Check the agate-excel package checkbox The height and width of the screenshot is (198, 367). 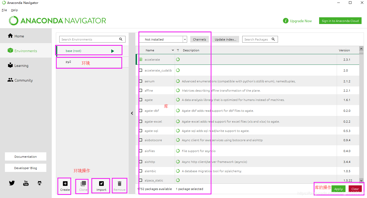[141, 121]
